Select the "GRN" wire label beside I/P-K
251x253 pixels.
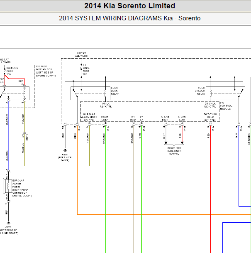coord(140,136)
